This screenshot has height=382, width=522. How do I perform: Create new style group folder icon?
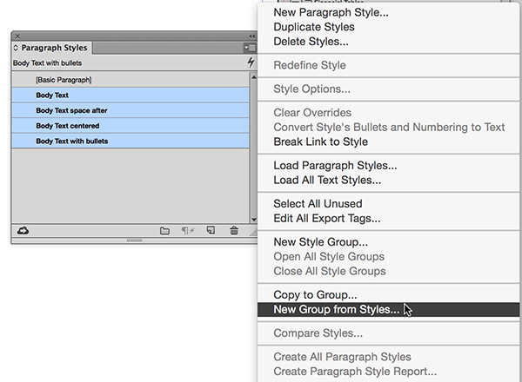click(x=164, y=231)
